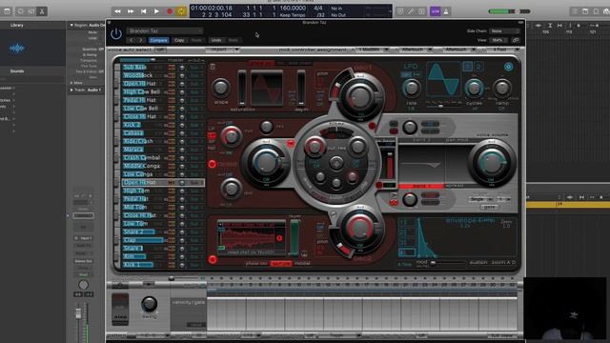The height and width of the screenshot is (343, 610).
Task: Click the Fast Forward transport button
Action: click(131, 11)
